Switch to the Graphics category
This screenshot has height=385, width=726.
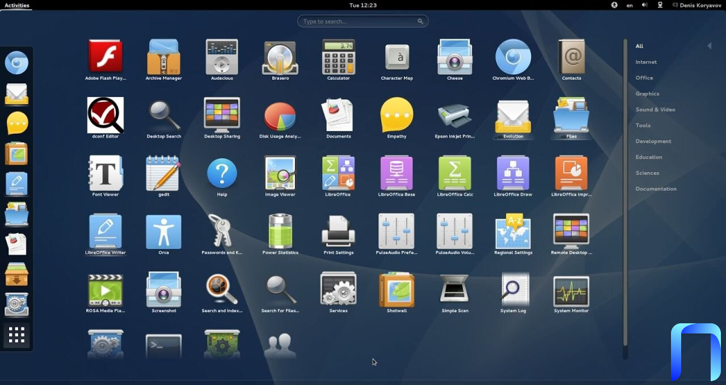click(647, 94)
